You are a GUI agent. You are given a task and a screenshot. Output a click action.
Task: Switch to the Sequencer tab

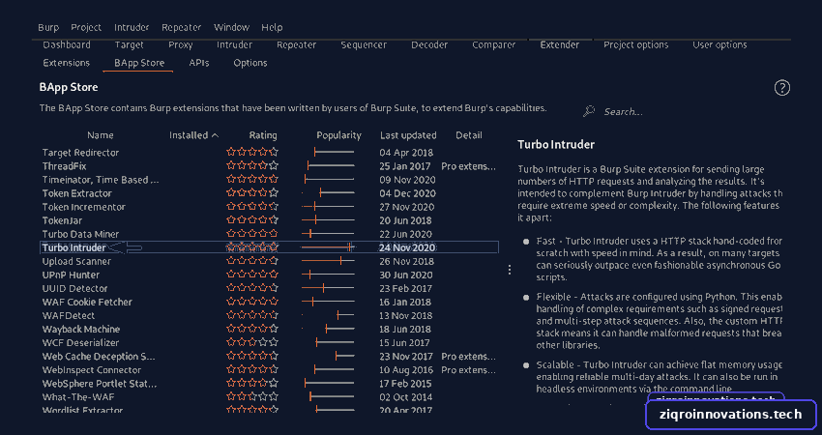tap(364, 45)
